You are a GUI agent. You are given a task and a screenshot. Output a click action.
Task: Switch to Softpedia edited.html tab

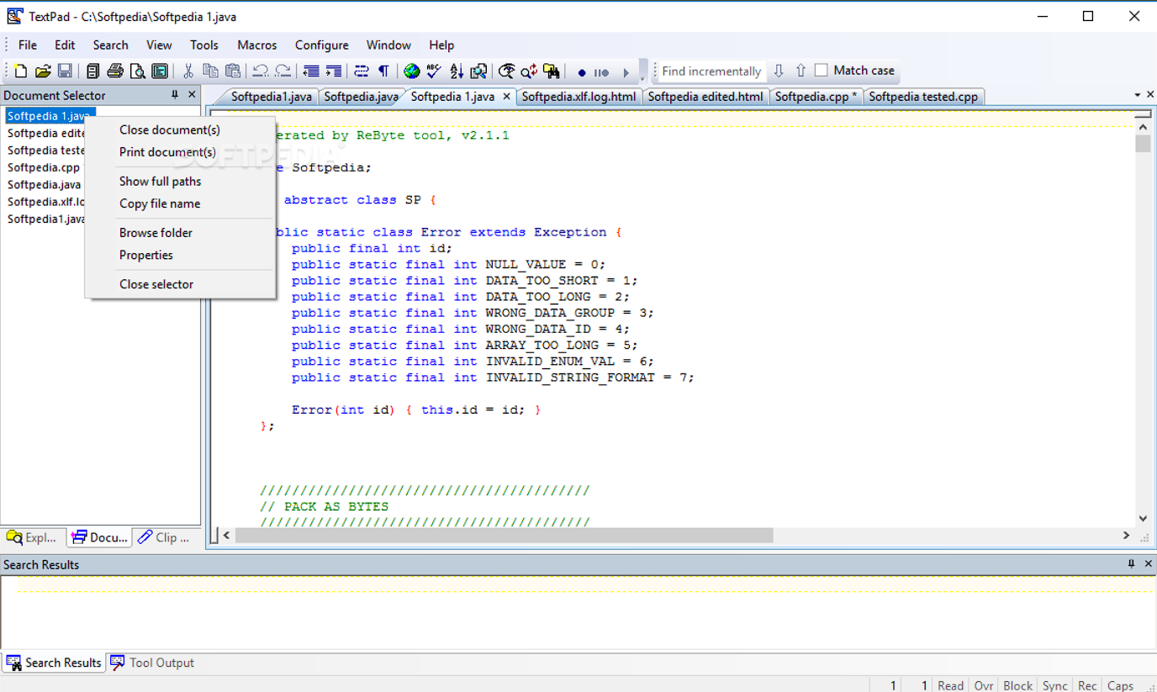705,97
